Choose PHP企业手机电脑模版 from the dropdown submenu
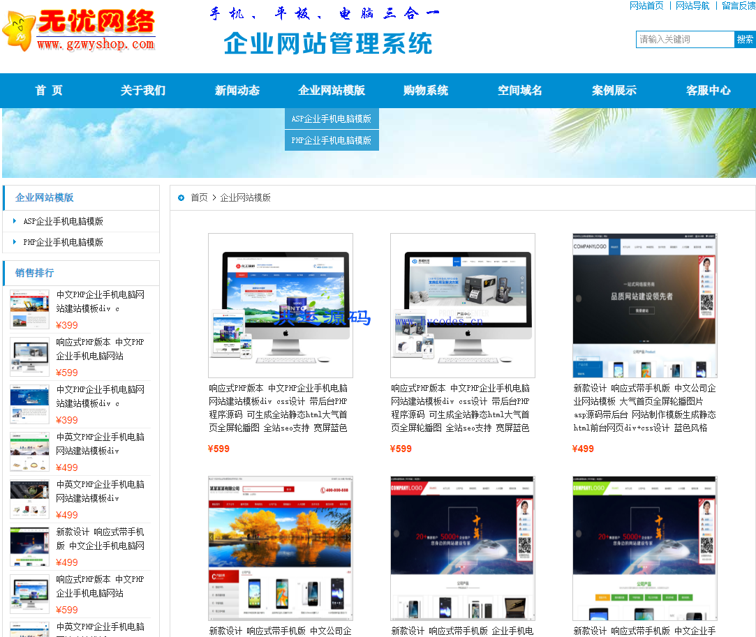This screenshot has height=637, width=756. [332, 140]
